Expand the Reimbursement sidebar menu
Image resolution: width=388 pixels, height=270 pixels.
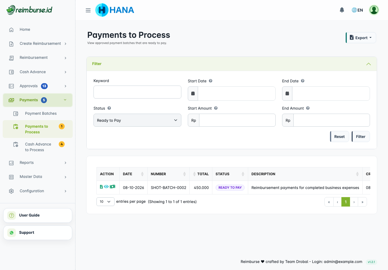38,58
